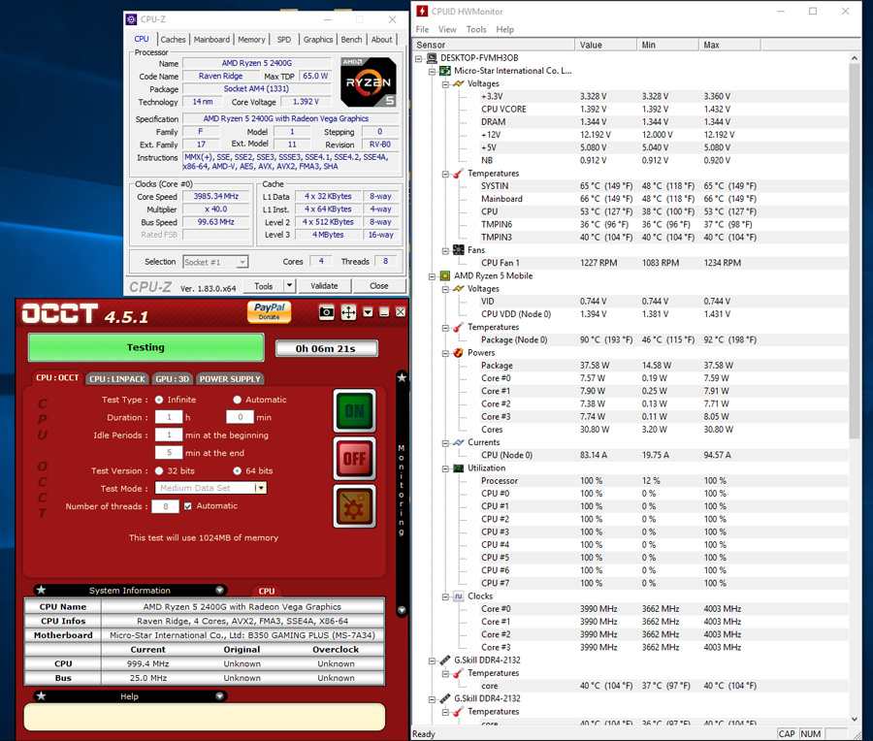Open the Test Mode dropdown
Screen dimensions: 873x741
click(x=260, y=489)
